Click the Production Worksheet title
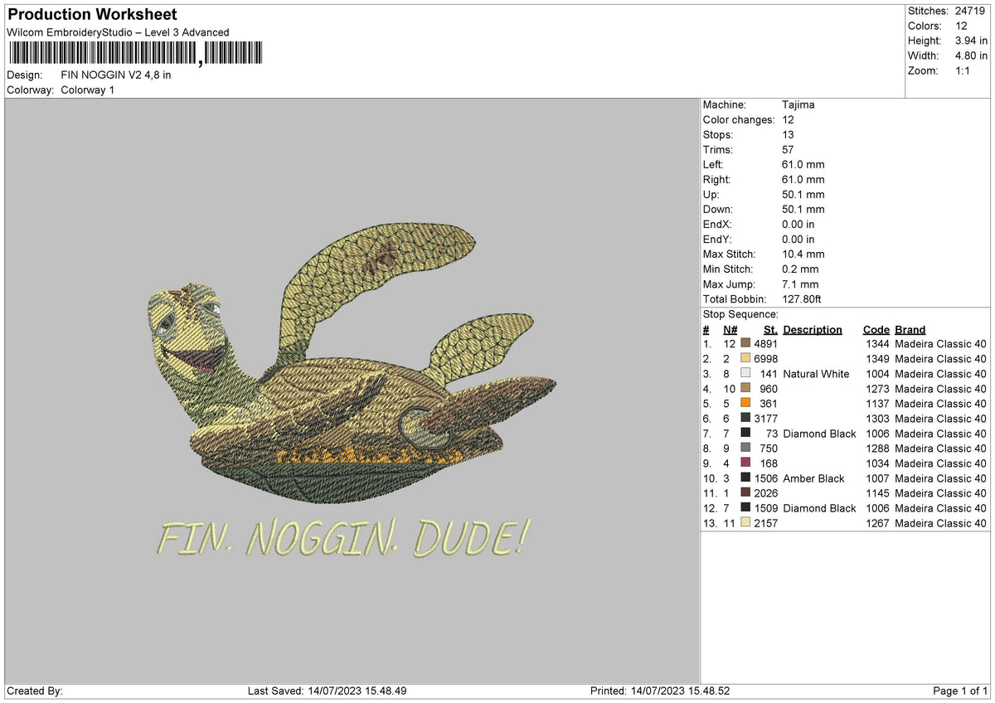 coord(90,14)
